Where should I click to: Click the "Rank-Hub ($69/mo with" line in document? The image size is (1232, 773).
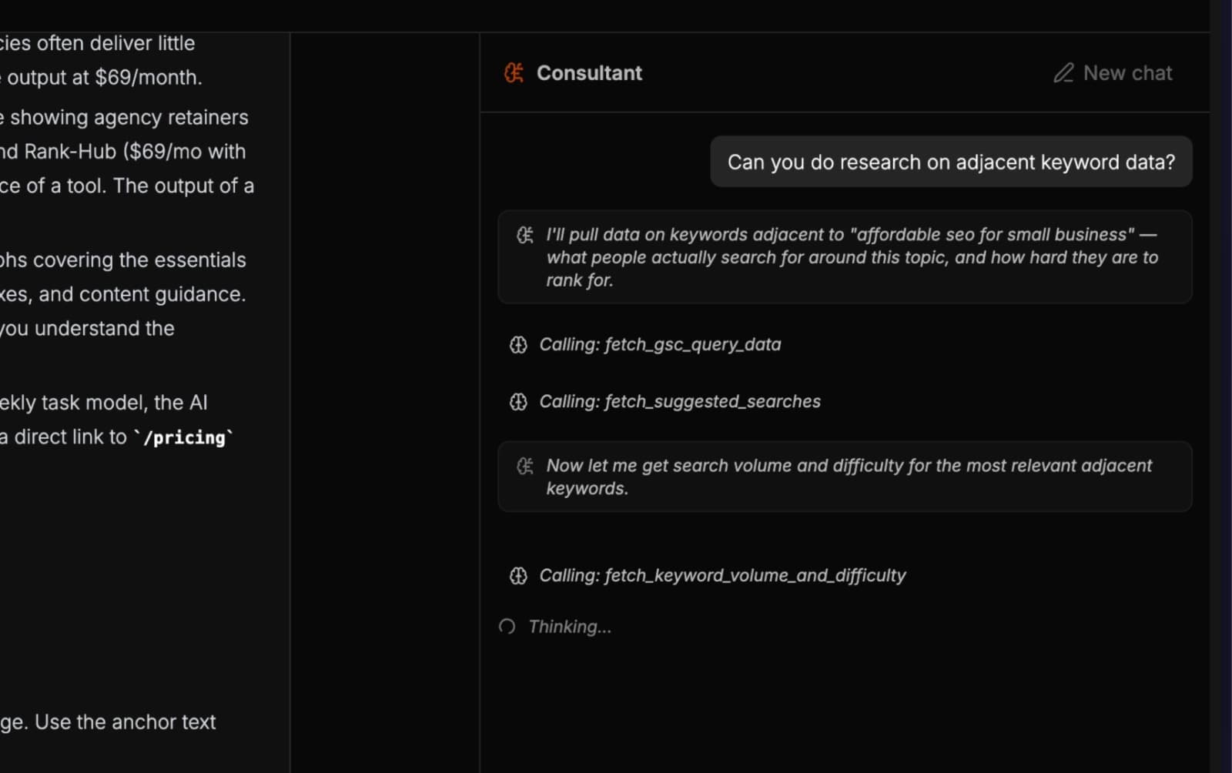coord(123,152)
